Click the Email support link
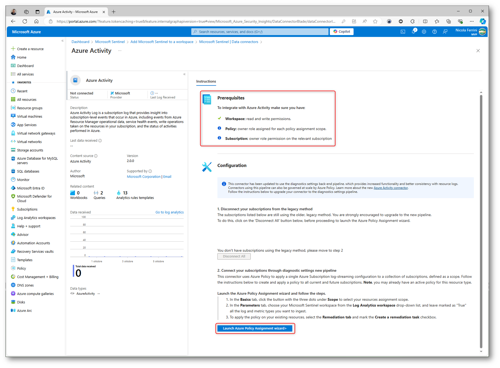 click(x=167, y=177)
